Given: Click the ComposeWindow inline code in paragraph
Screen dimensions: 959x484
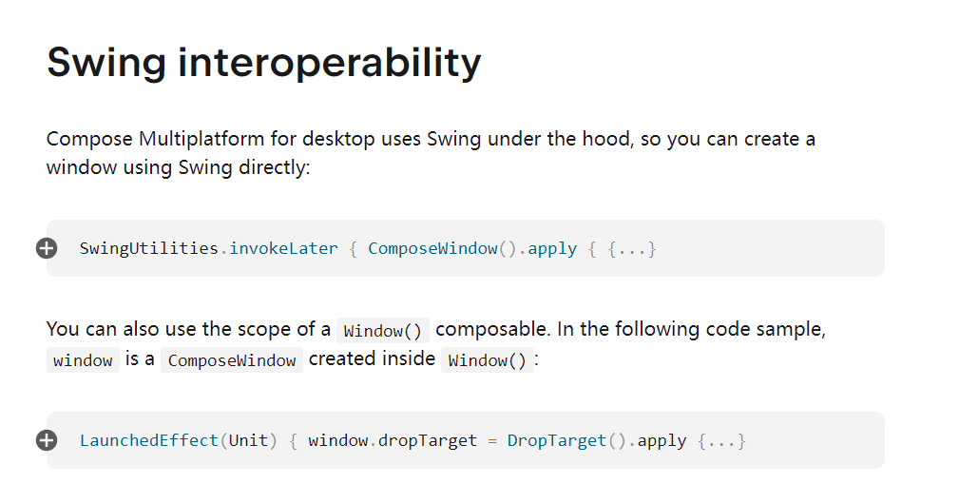Looking at the screenshot, I should click(x=232, y=359).
